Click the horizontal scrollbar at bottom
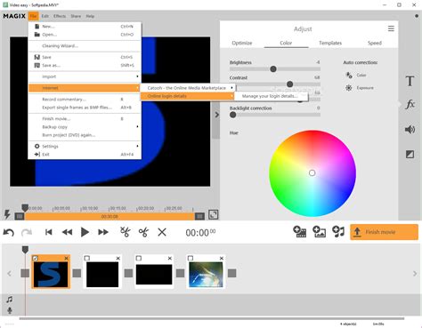The height and width of the screenshot is (328, 422). tap(212, 318)
